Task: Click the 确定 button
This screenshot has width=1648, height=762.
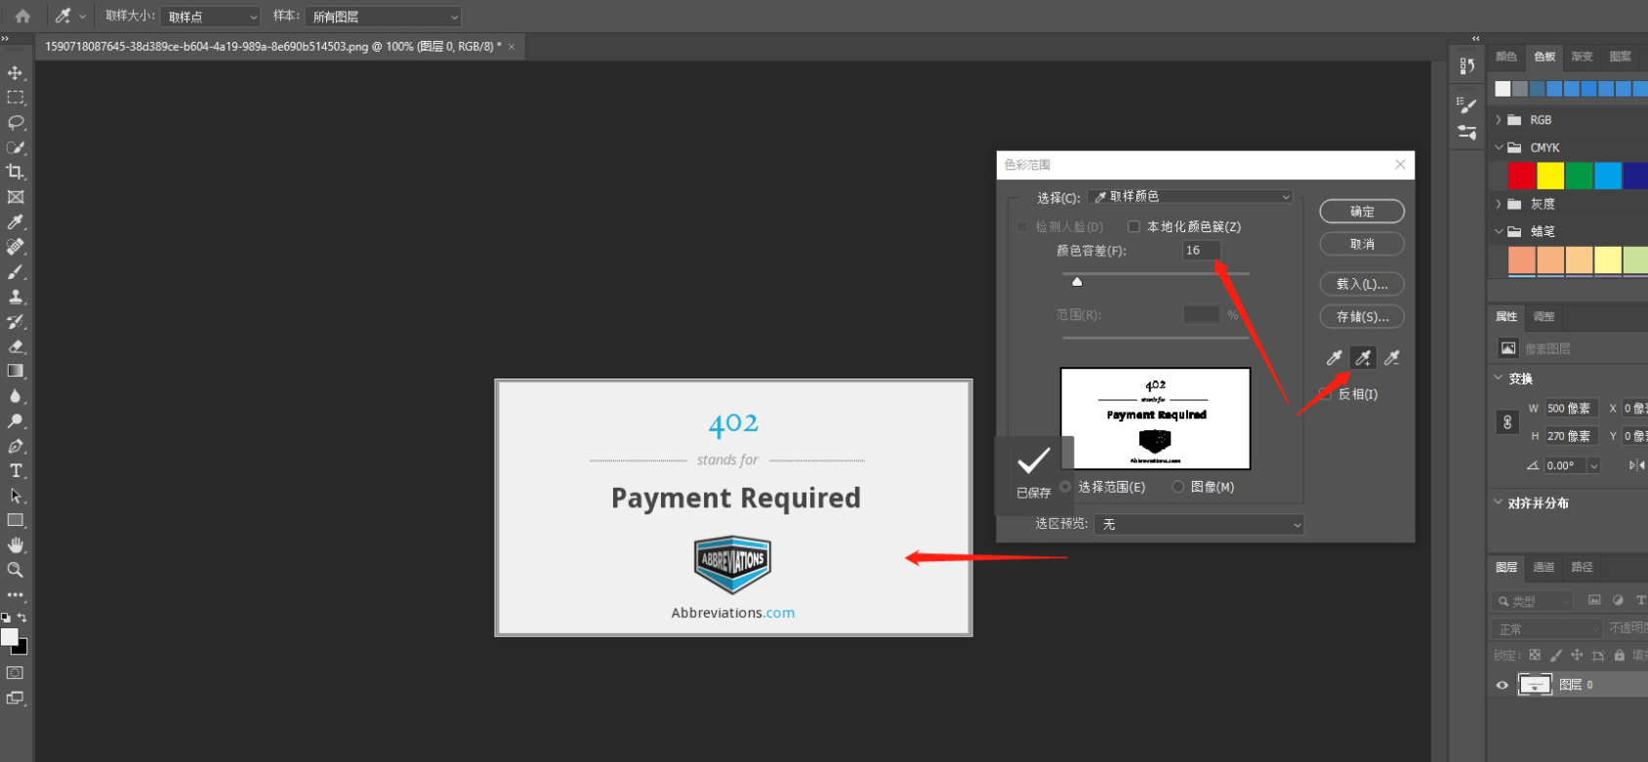Action: point(1362,212)
